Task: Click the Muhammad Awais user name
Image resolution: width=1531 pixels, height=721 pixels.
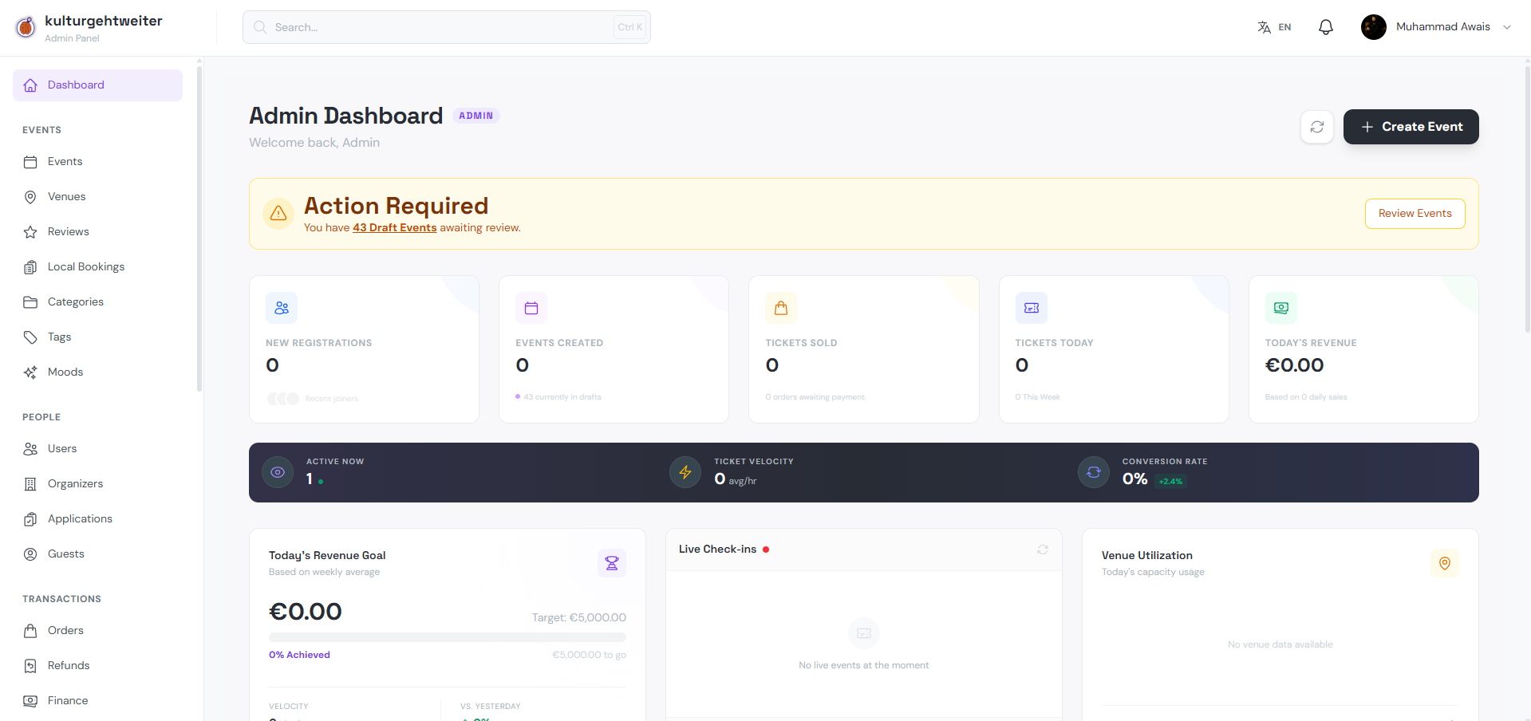Action: [1442, 27]
